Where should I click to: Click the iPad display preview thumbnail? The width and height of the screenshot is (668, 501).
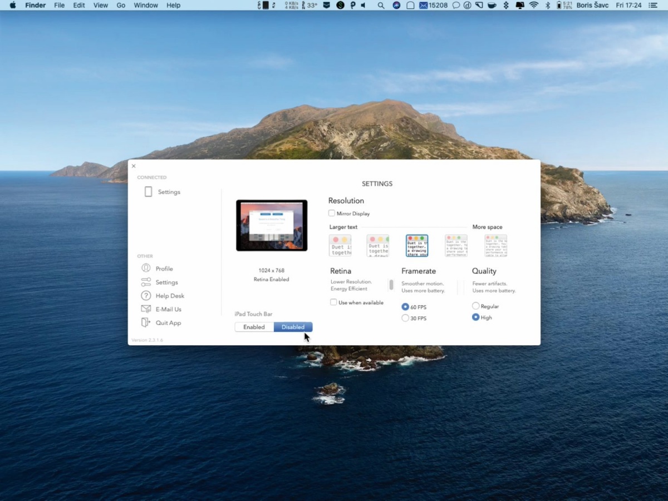point(272,225)
